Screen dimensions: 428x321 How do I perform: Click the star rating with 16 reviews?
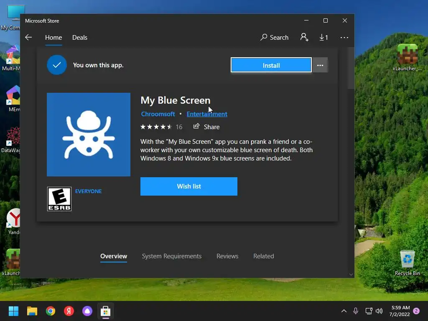coord(161,127)
